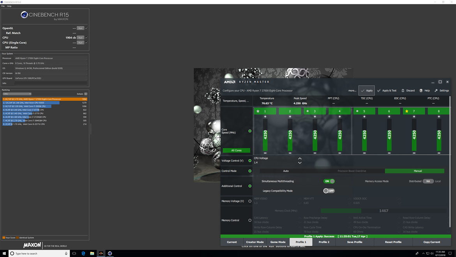Open Windows Start menu
This screenshot has height=257, width=456.
point(4,253)
